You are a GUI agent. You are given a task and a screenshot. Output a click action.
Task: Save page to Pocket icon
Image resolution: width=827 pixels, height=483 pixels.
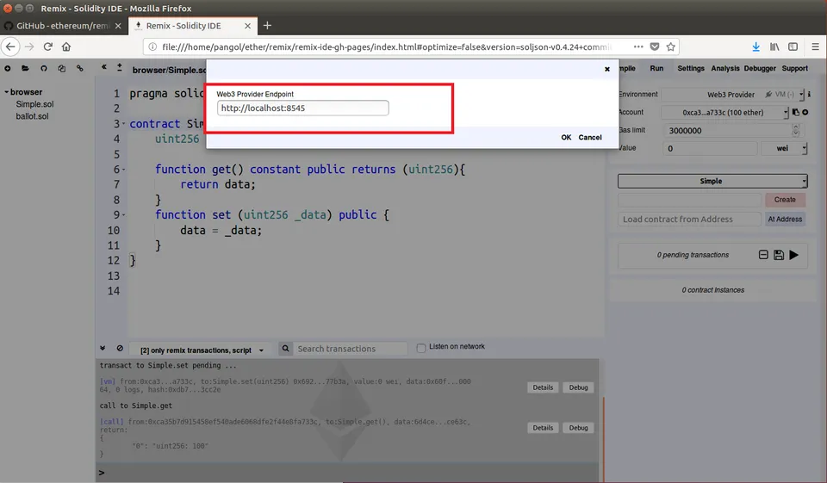pyautogui.click(x=655, y=47)
